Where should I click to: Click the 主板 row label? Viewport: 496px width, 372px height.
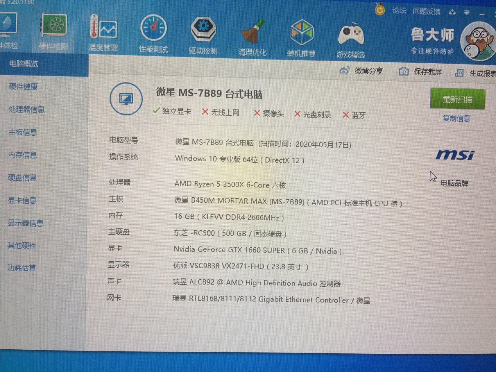pyautogui.click(x=116, y=199)
